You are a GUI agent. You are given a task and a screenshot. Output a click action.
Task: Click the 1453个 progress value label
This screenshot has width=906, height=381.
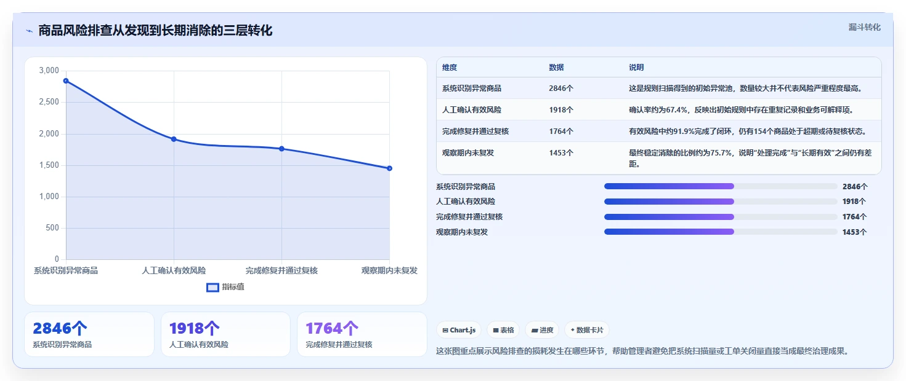(855, 232)
